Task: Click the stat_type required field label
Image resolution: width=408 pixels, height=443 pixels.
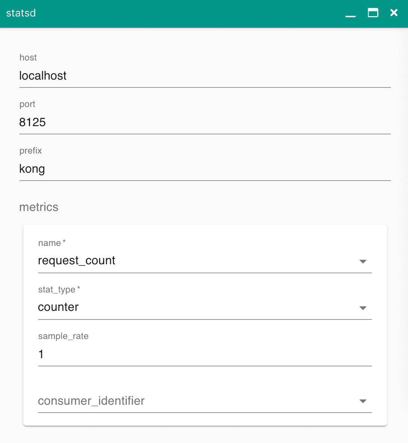Action: click(x=59, y=289)
